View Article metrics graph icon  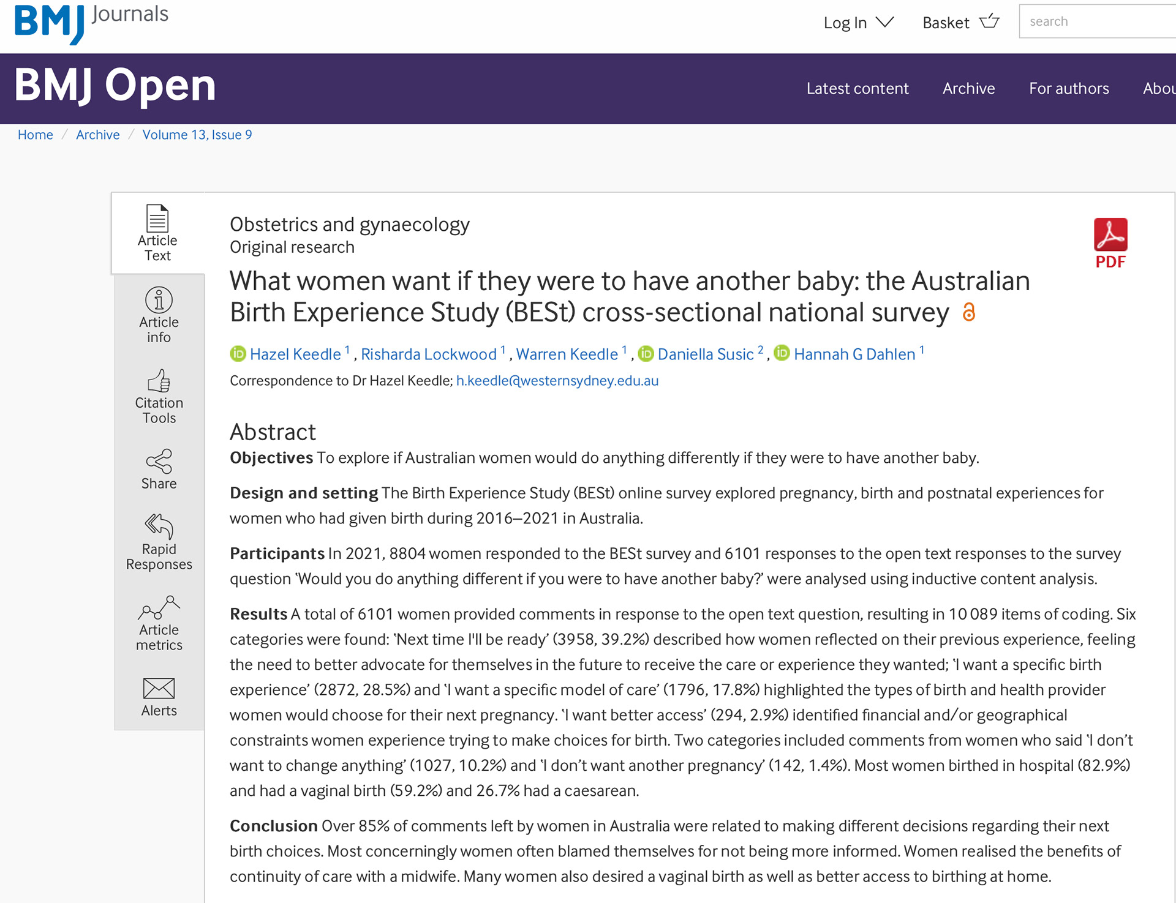pyautogui.click(x=159, y=608)
